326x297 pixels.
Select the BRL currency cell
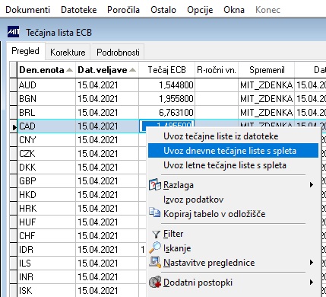(46, 113)
